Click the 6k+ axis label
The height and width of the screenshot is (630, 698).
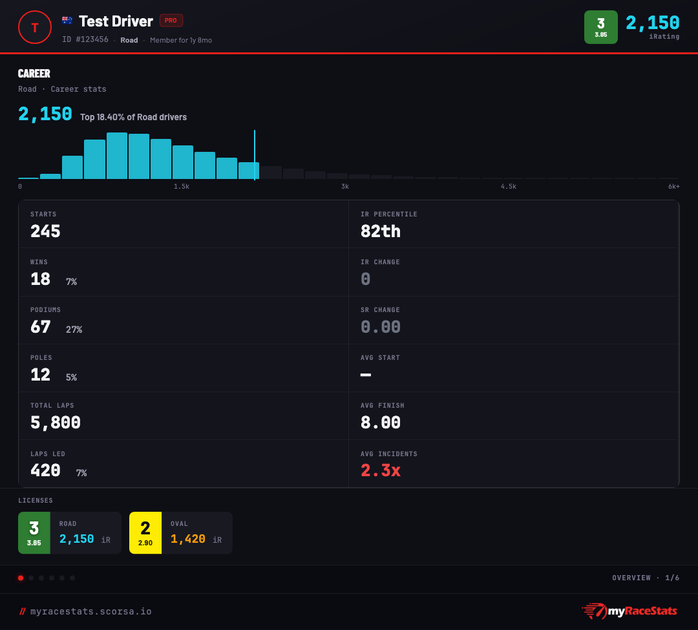point(673,187)
